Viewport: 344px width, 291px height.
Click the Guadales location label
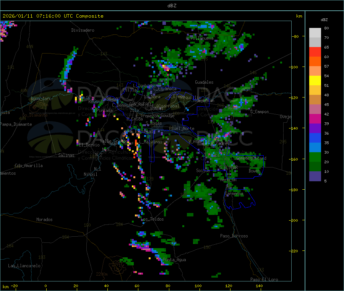[204, 82]
